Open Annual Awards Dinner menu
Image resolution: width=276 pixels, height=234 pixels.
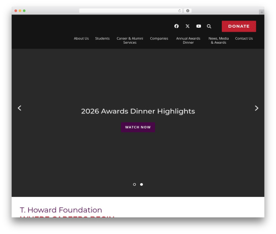point(188,40)
